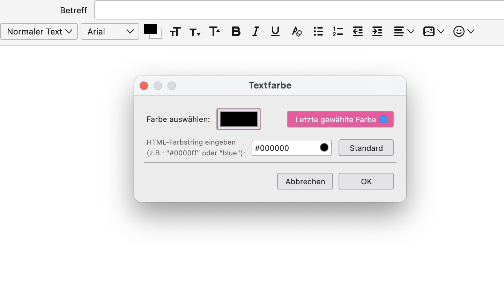Viewport: 504px width, 294px height.
Task: Click the decrease indent icon
Action: click(358, 31)
